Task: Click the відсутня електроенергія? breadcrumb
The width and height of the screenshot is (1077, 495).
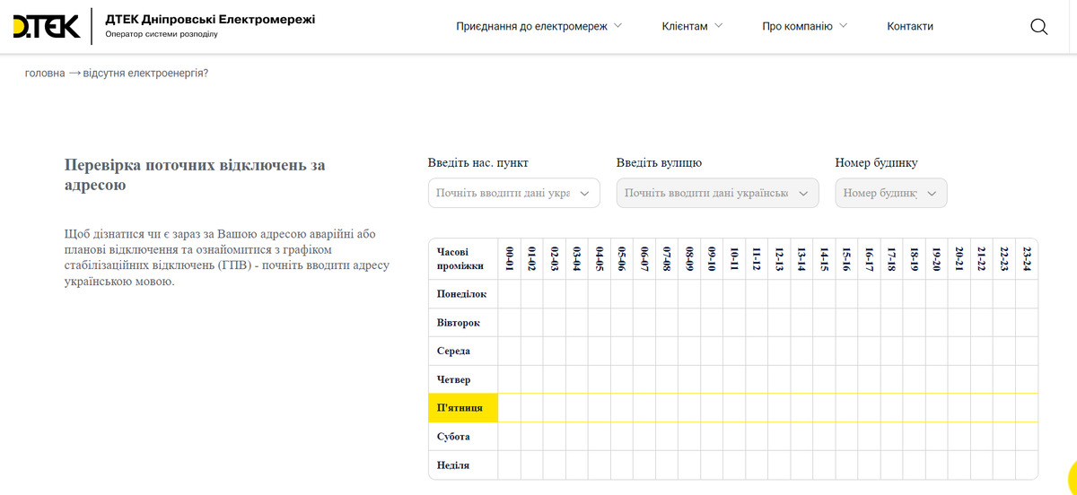Action: [x=145, y=74]
